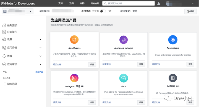The width and height of the screenshot is (199, 107).
Task: Click the user avatar in top bar
Action: click(168, 3)
